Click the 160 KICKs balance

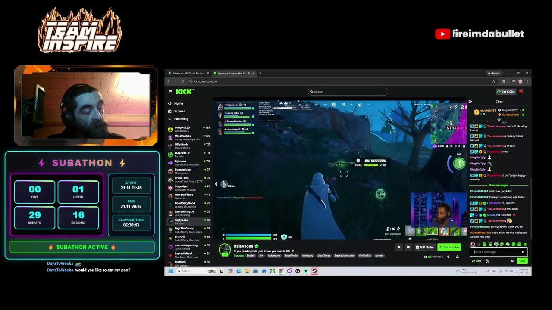(x=477, y=261)
